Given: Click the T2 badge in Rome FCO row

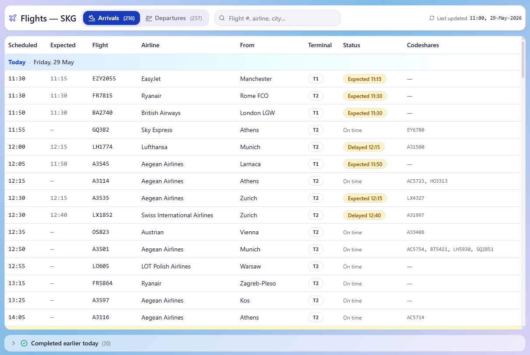Looking at the screenshot, I should 316,96.
